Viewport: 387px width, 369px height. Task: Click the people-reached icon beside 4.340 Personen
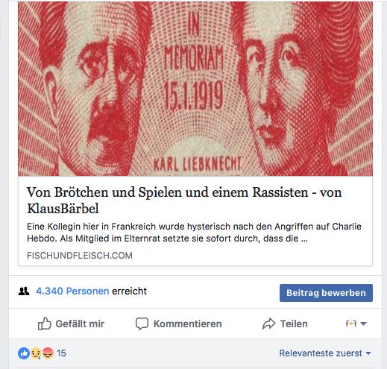[x=24, y=291]
